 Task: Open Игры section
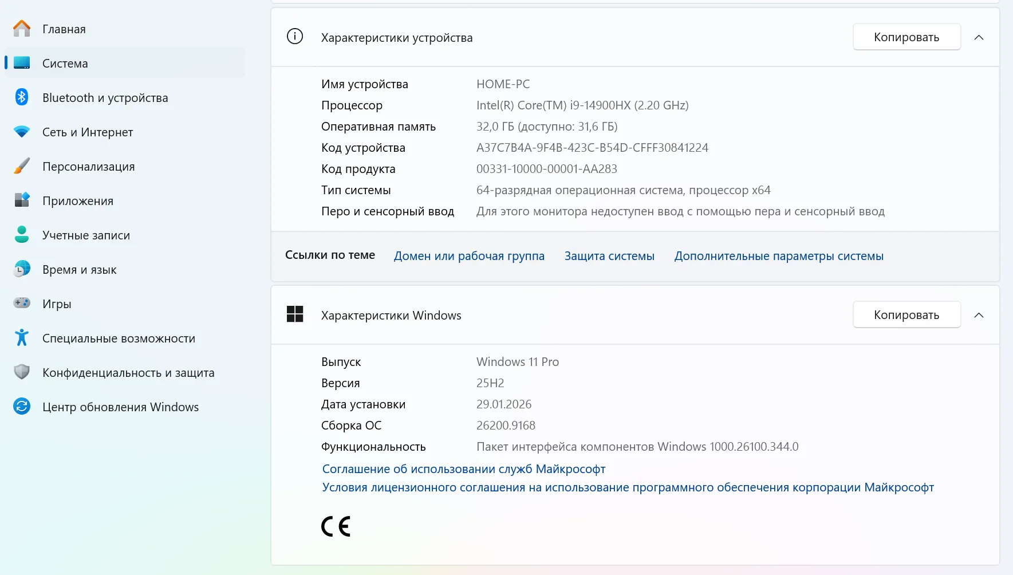[x=125, y=304]
